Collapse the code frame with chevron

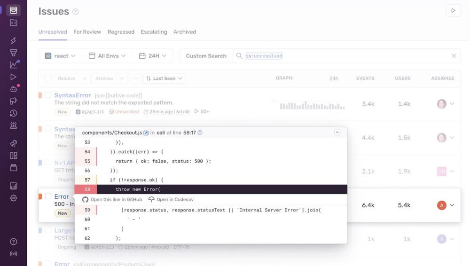337,132
